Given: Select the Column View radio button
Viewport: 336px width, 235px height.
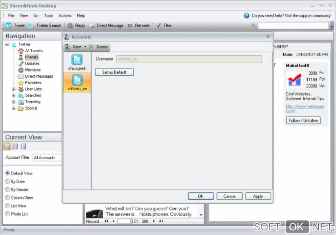Looking at the screenshot, I should 8,197.
